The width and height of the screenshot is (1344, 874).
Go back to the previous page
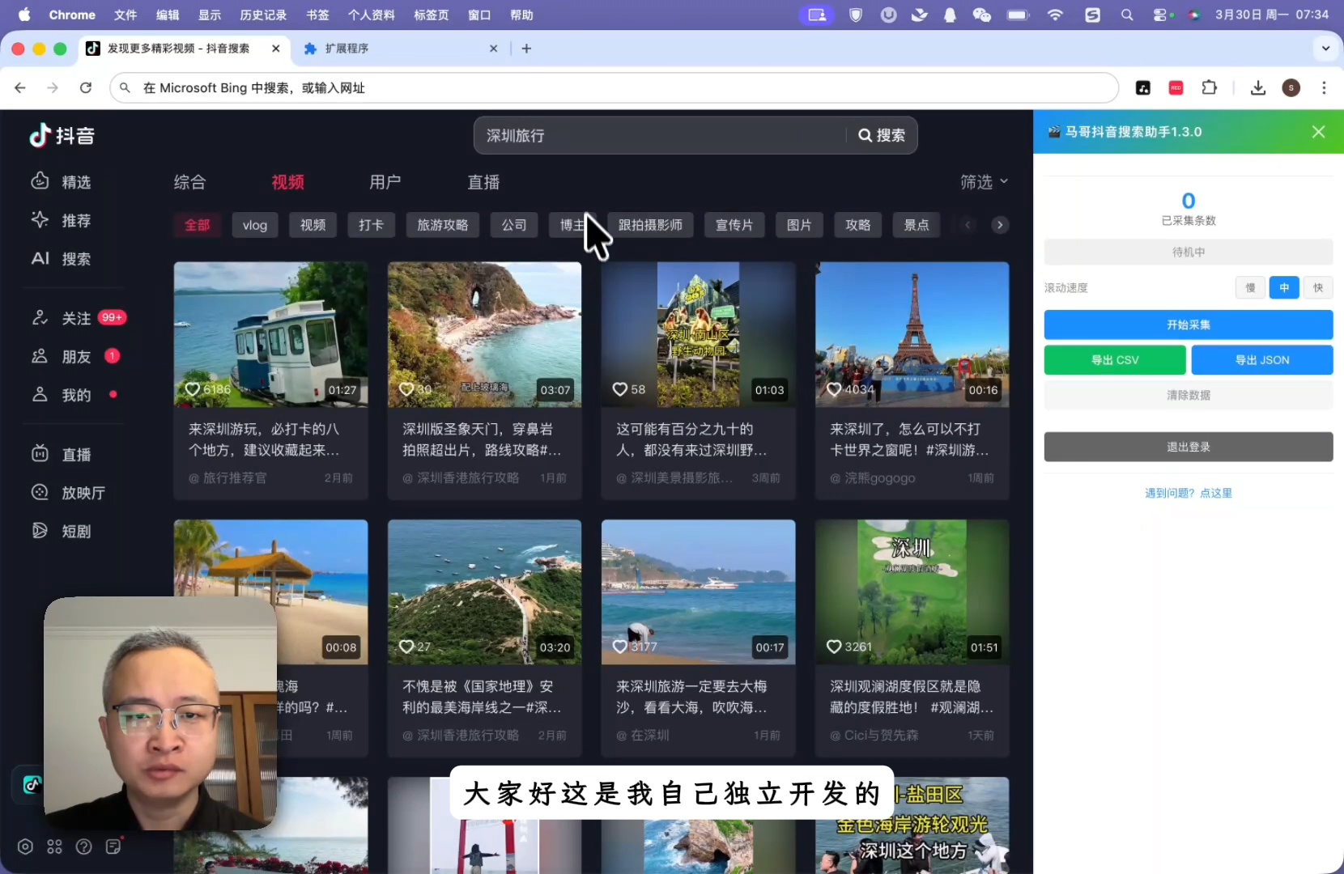[20, 87]
